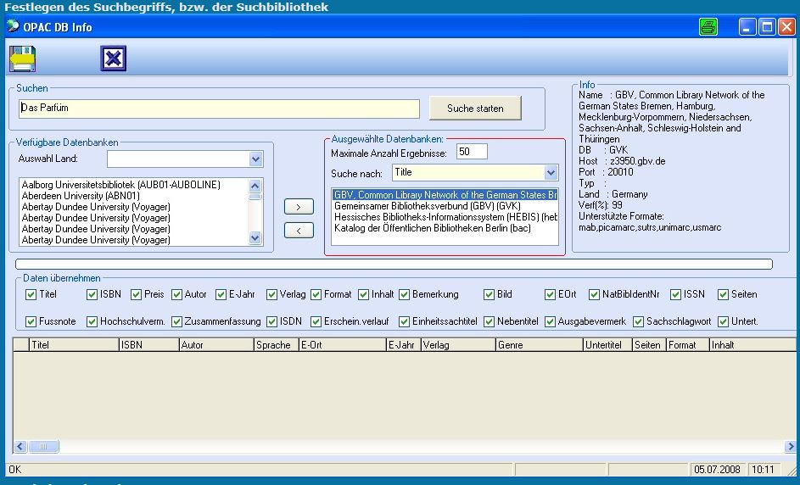Screen dimensions: 800x485
Task: Click the floppy disk save icon
Action: tap(22, 59)
